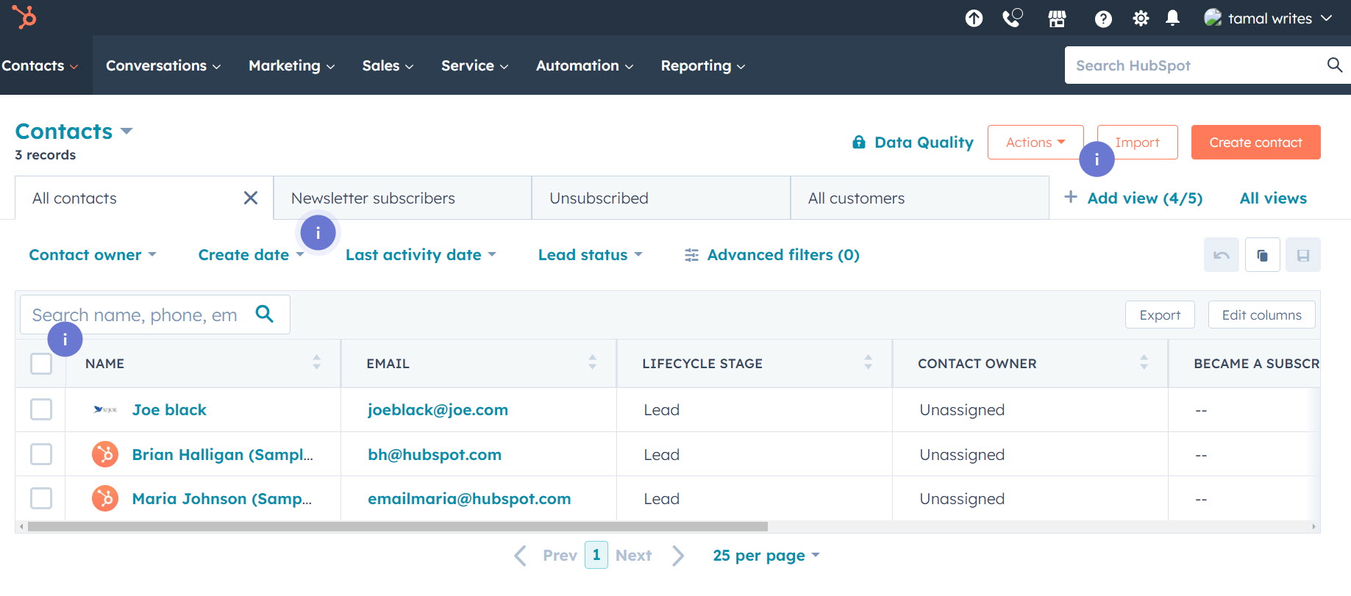Sort by the NAME column arrows
The height and width of the screenshot is (596, 1351).
tap(316, 362)
